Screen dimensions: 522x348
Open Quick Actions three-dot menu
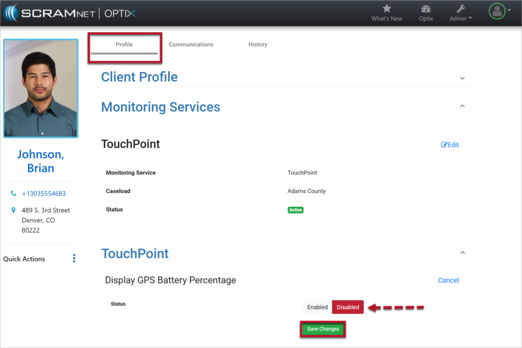(74, 258)
